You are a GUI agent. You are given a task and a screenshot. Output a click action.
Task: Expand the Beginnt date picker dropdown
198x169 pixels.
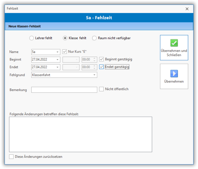58,60
